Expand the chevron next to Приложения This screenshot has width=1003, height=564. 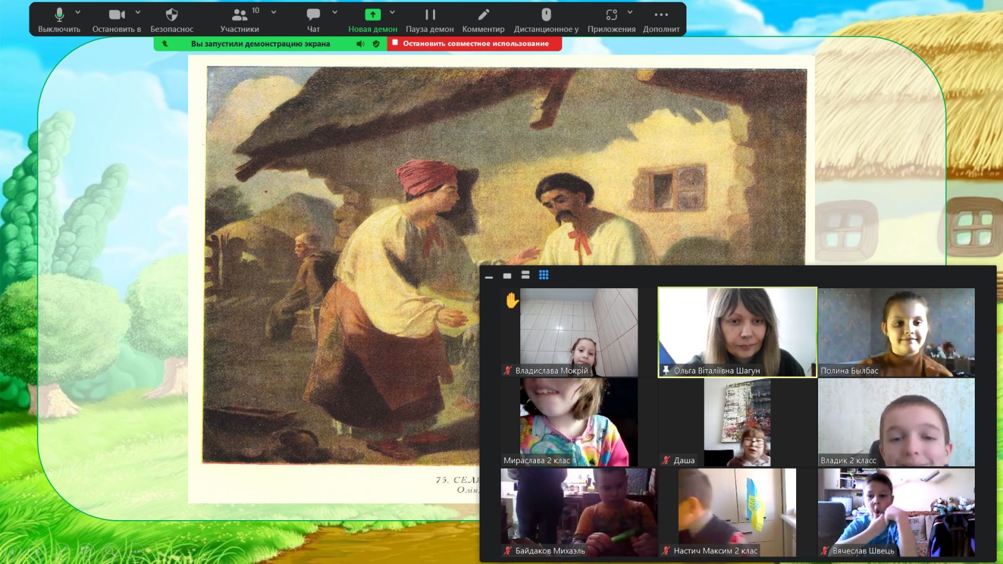tap(630, 12)
